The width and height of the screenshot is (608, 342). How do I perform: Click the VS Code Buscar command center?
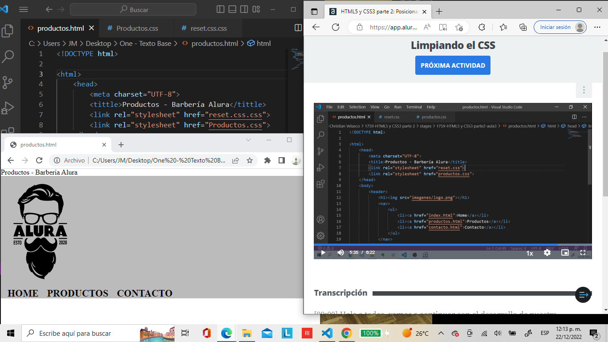point(133,9)
